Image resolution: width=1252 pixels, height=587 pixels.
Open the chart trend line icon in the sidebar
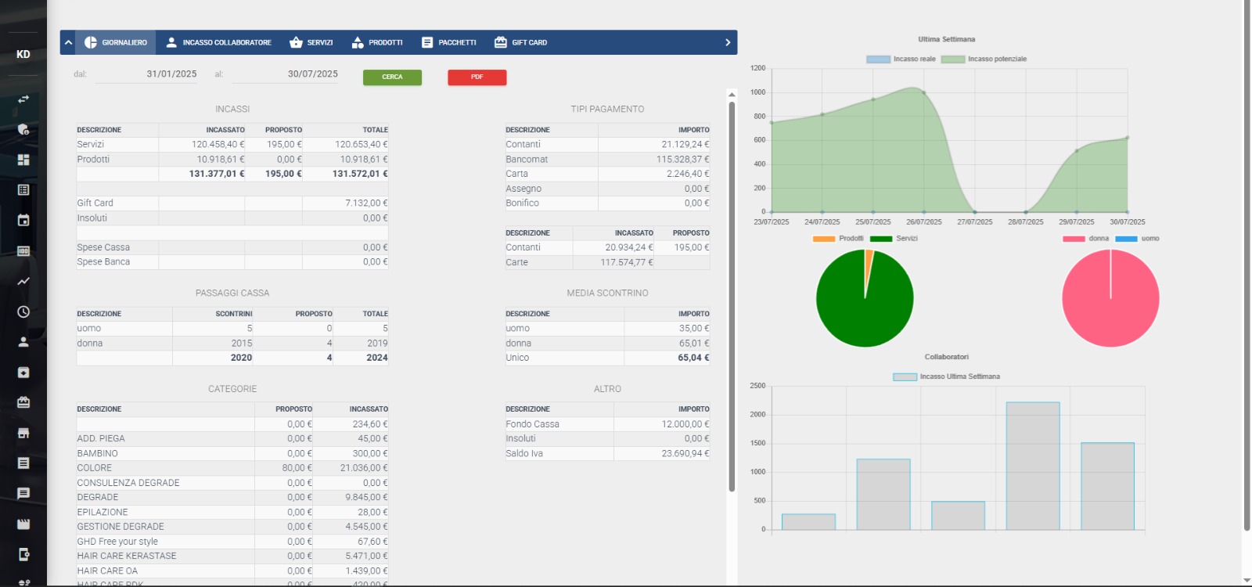(x=23, y=281)
